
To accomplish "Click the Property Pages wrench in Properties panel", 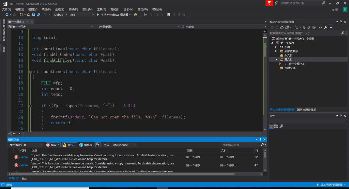I will pyautogui.click(x=281, y=126).
